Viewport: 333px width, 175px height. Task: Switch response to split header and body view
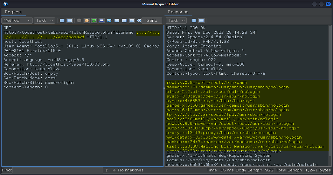pos(194,21)
